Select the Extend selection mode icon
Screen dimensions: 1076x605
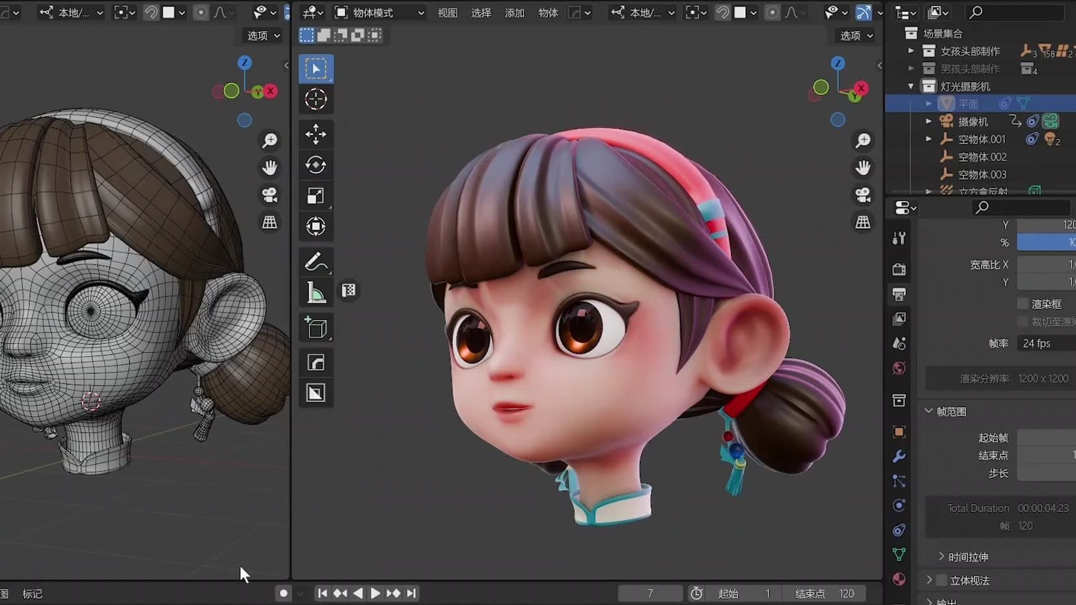(324, 36)
